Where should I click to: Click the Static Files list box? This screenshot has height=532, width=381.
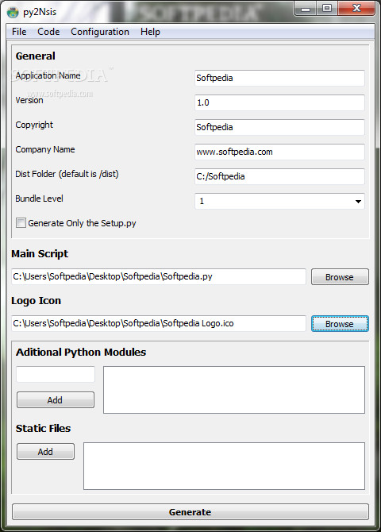pyautogui.click(x=225, y=466)
